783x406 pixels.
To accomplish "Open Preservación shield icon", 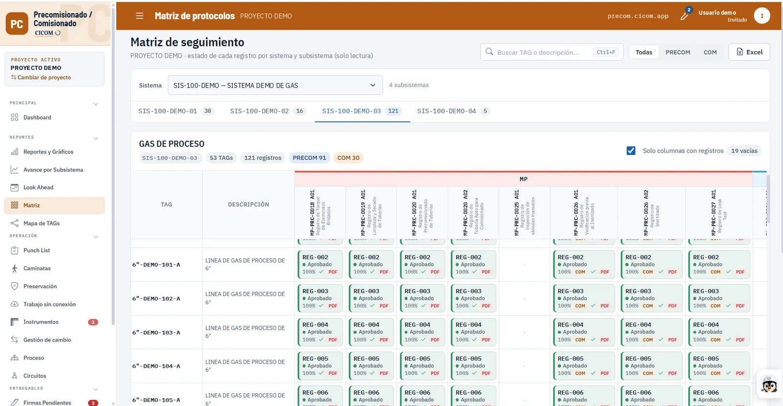I will pyautogui.click(x=15, y=286).
